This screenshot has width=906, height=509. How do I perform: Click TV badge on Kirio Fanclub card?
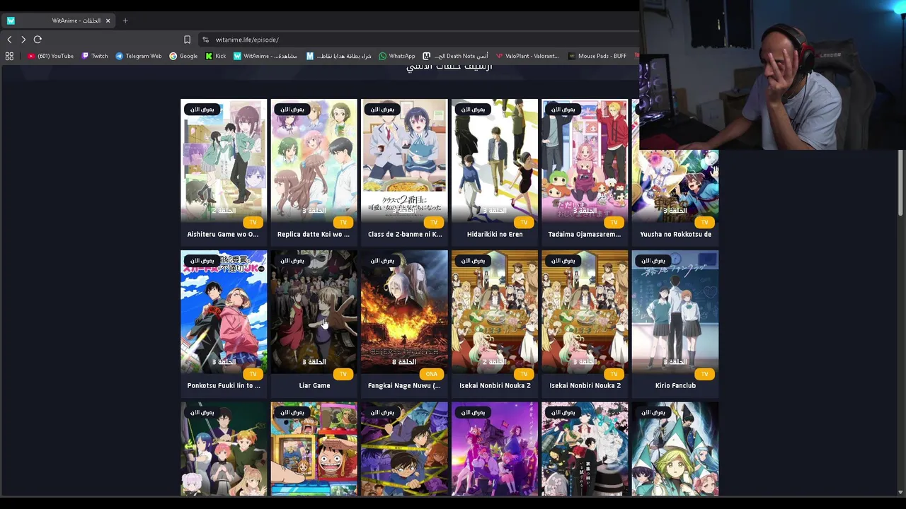[x=704, y=374]
